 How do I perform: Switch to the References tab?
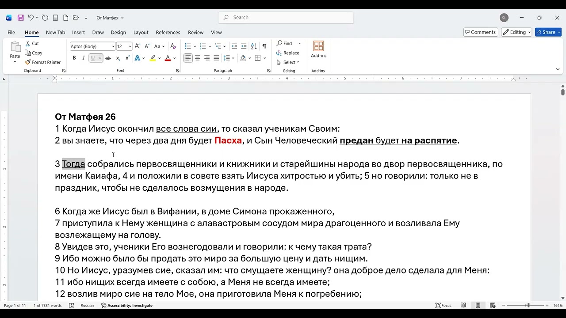click(168, 32)
